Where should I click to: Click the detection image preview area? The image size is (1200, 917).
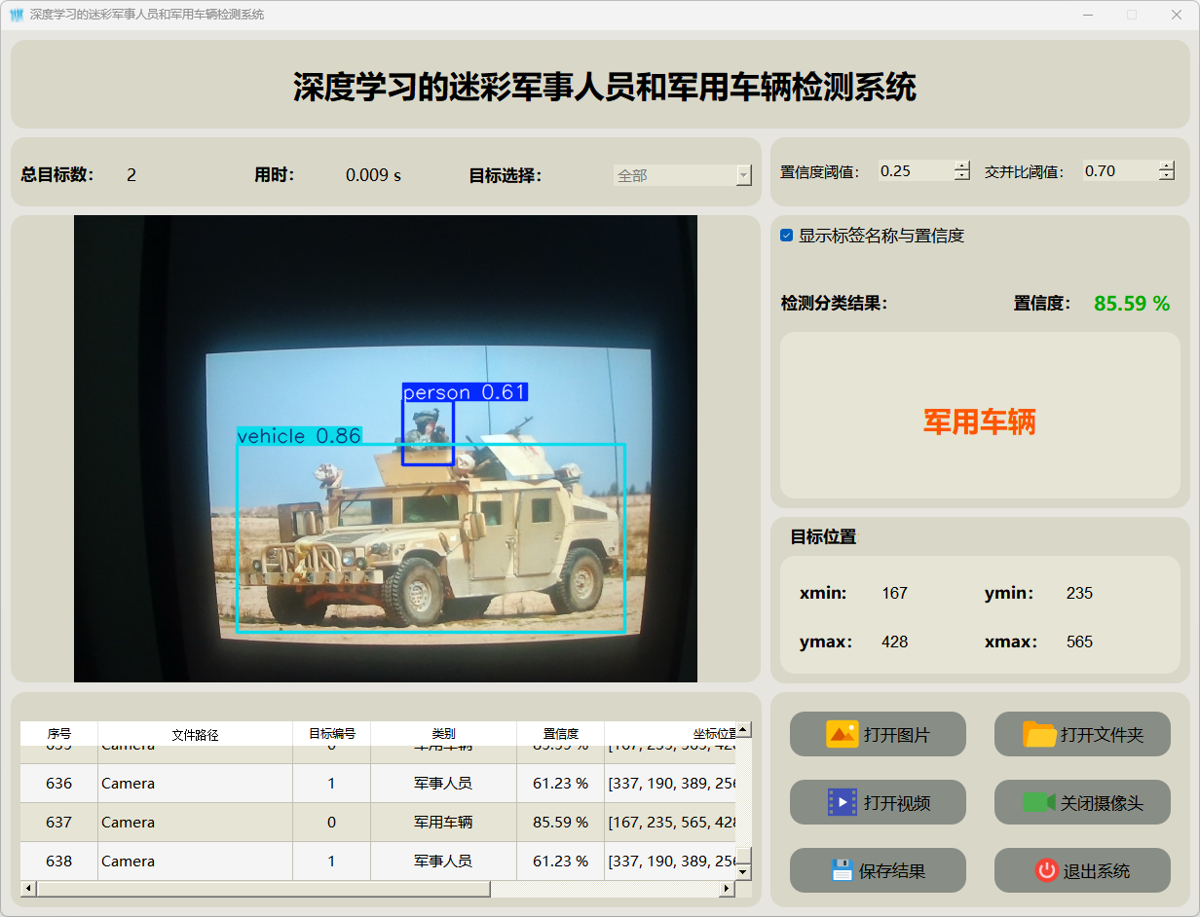click(x=385, y=448)
